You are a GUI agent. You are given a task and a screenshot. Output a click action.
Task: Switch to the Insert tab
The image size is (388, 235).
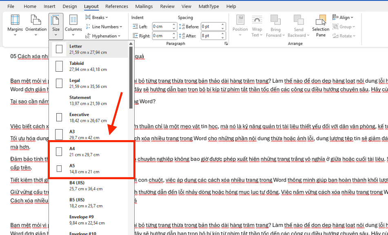click(x=49, y=7)
